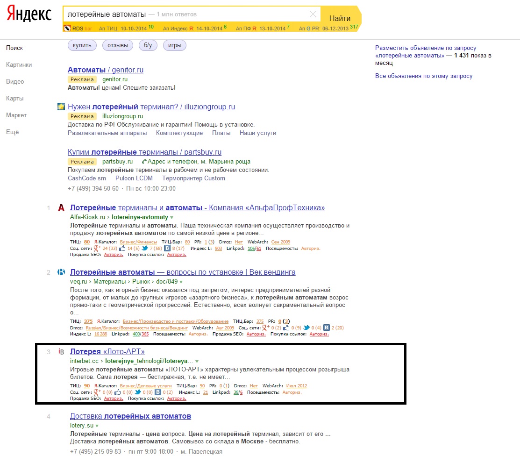
Task: Click Разместить объявление по запросу link
Action: (x=426, y=52)
